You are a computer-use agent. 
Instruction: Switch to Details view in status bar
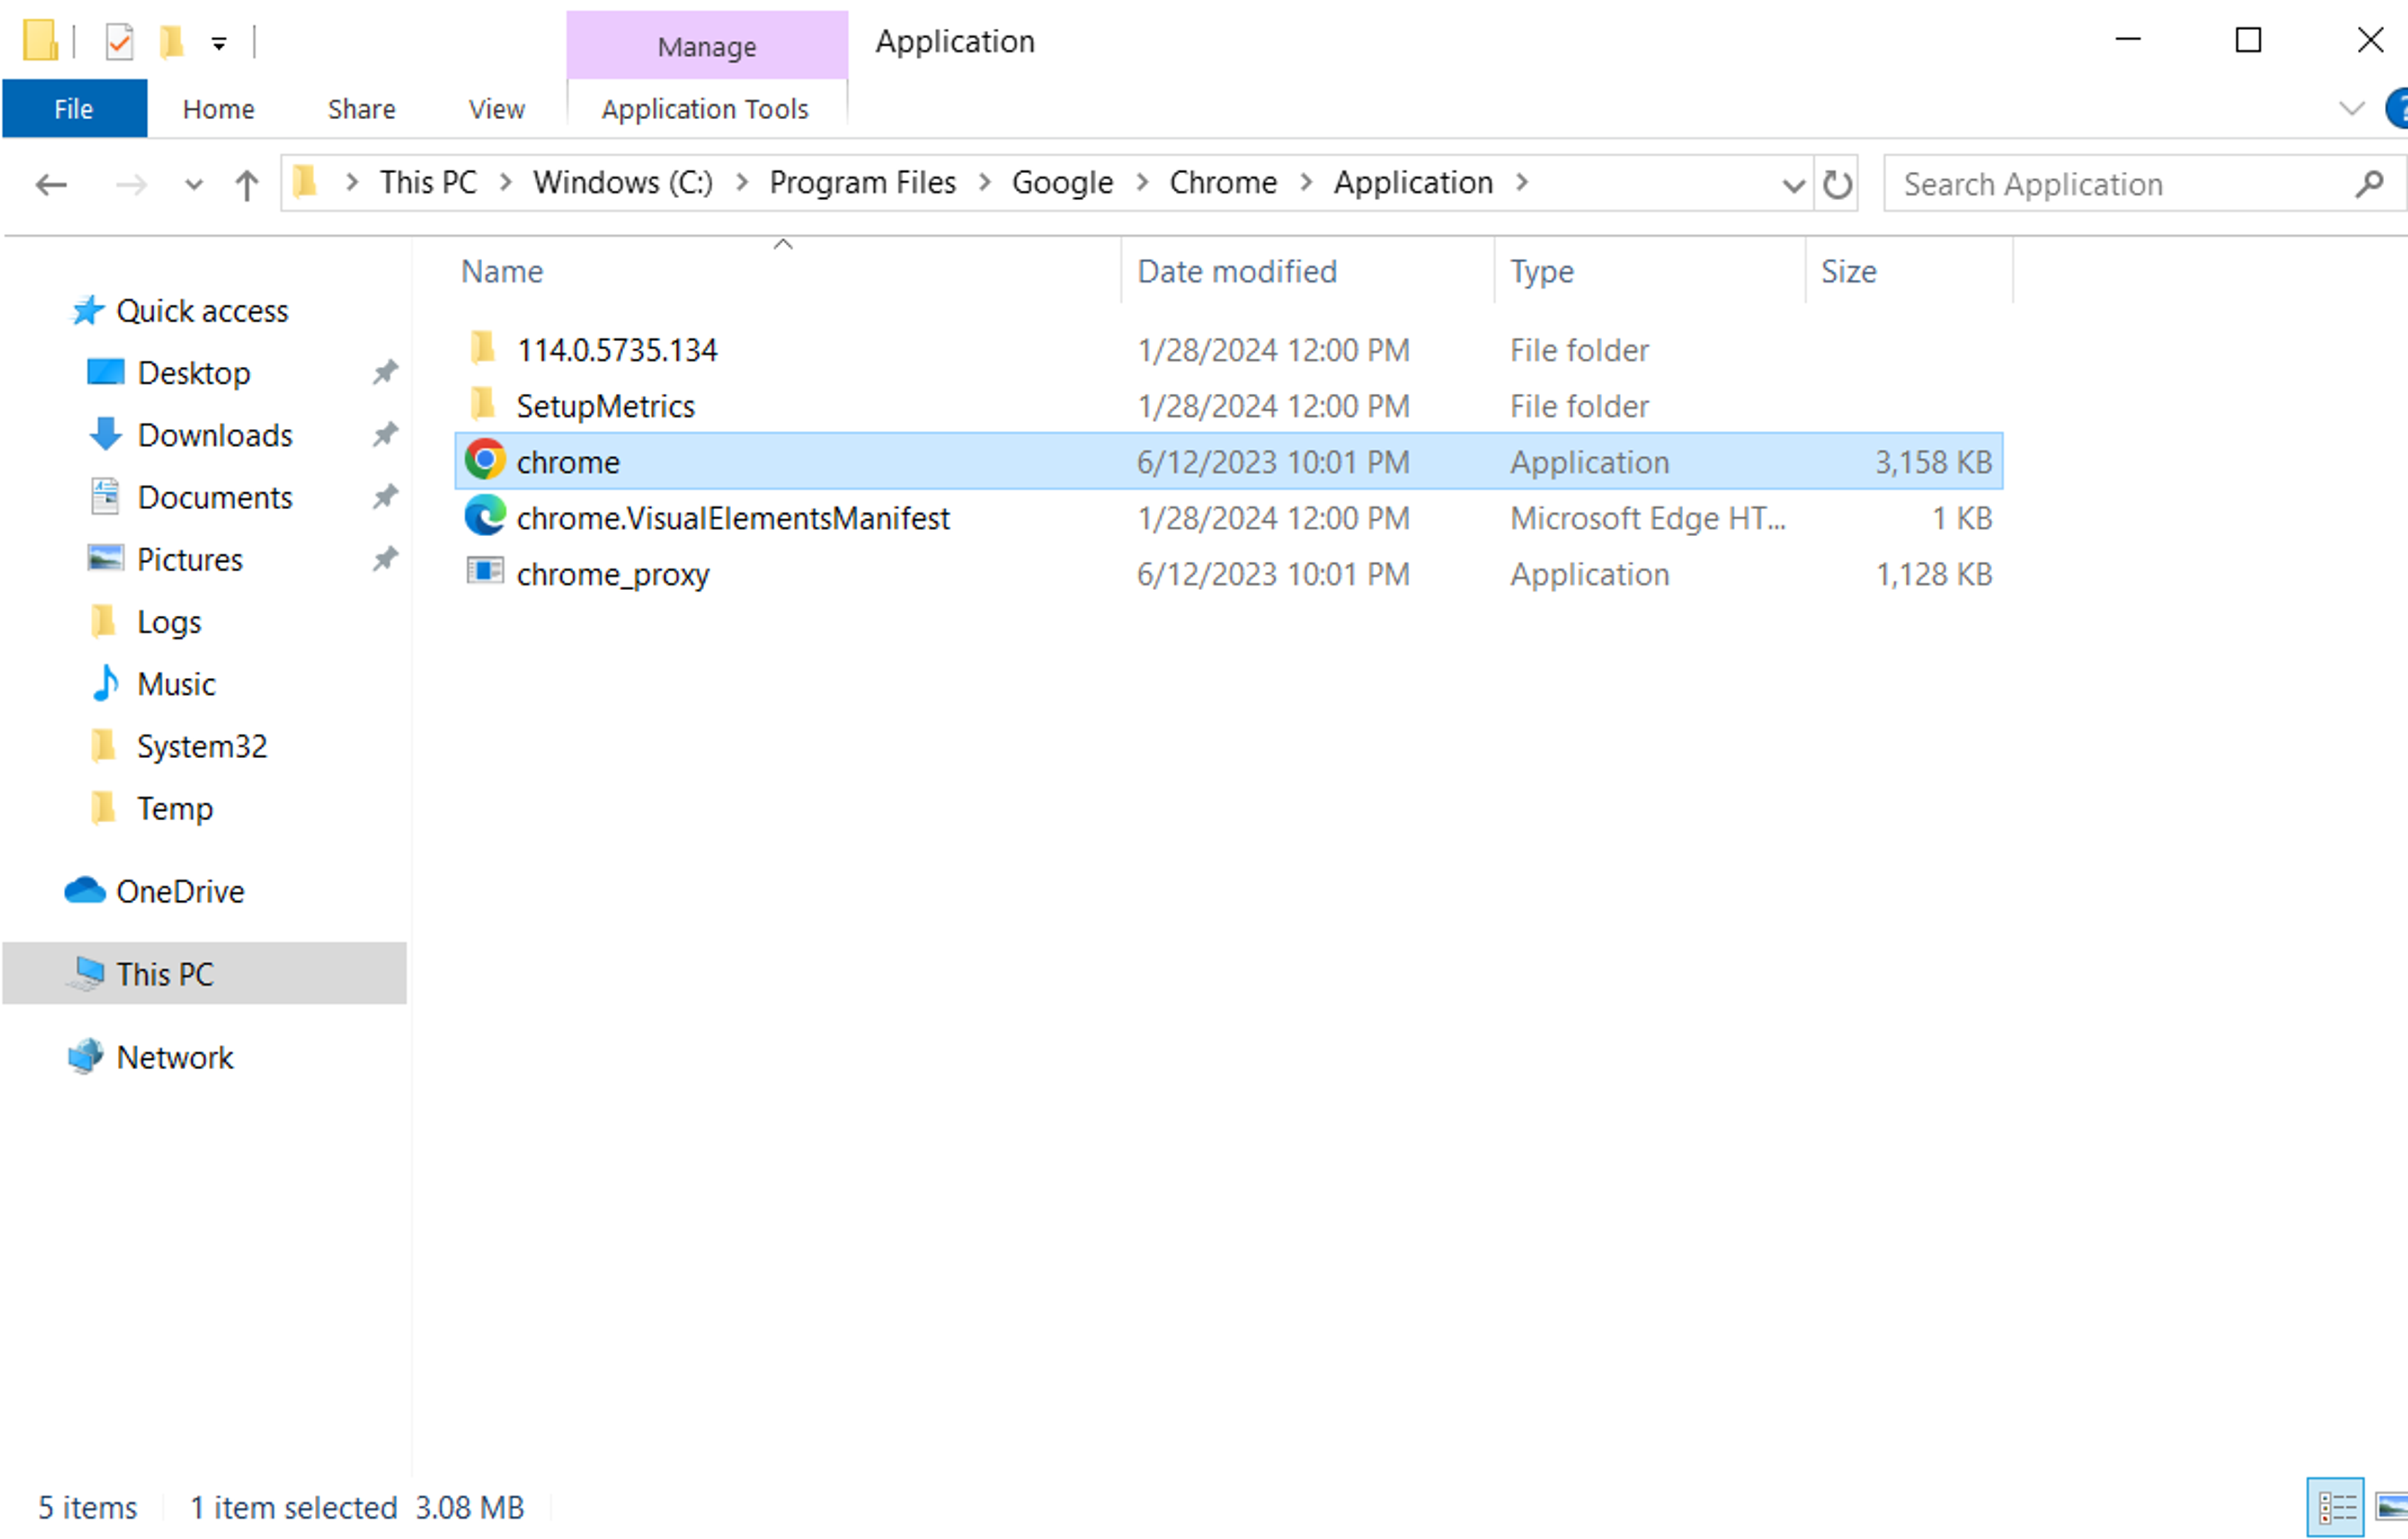pos(2335,1507)
